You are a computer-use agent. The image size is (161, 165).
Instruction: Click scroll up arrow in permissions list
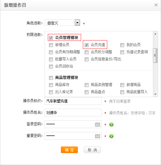tap(155, 34)
